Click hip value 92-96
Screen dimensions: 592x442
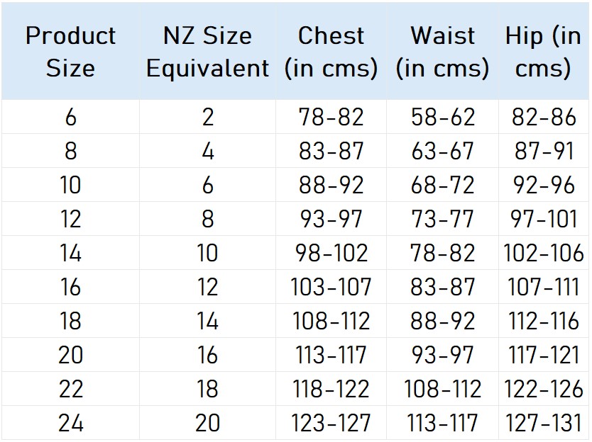(544, 185)
